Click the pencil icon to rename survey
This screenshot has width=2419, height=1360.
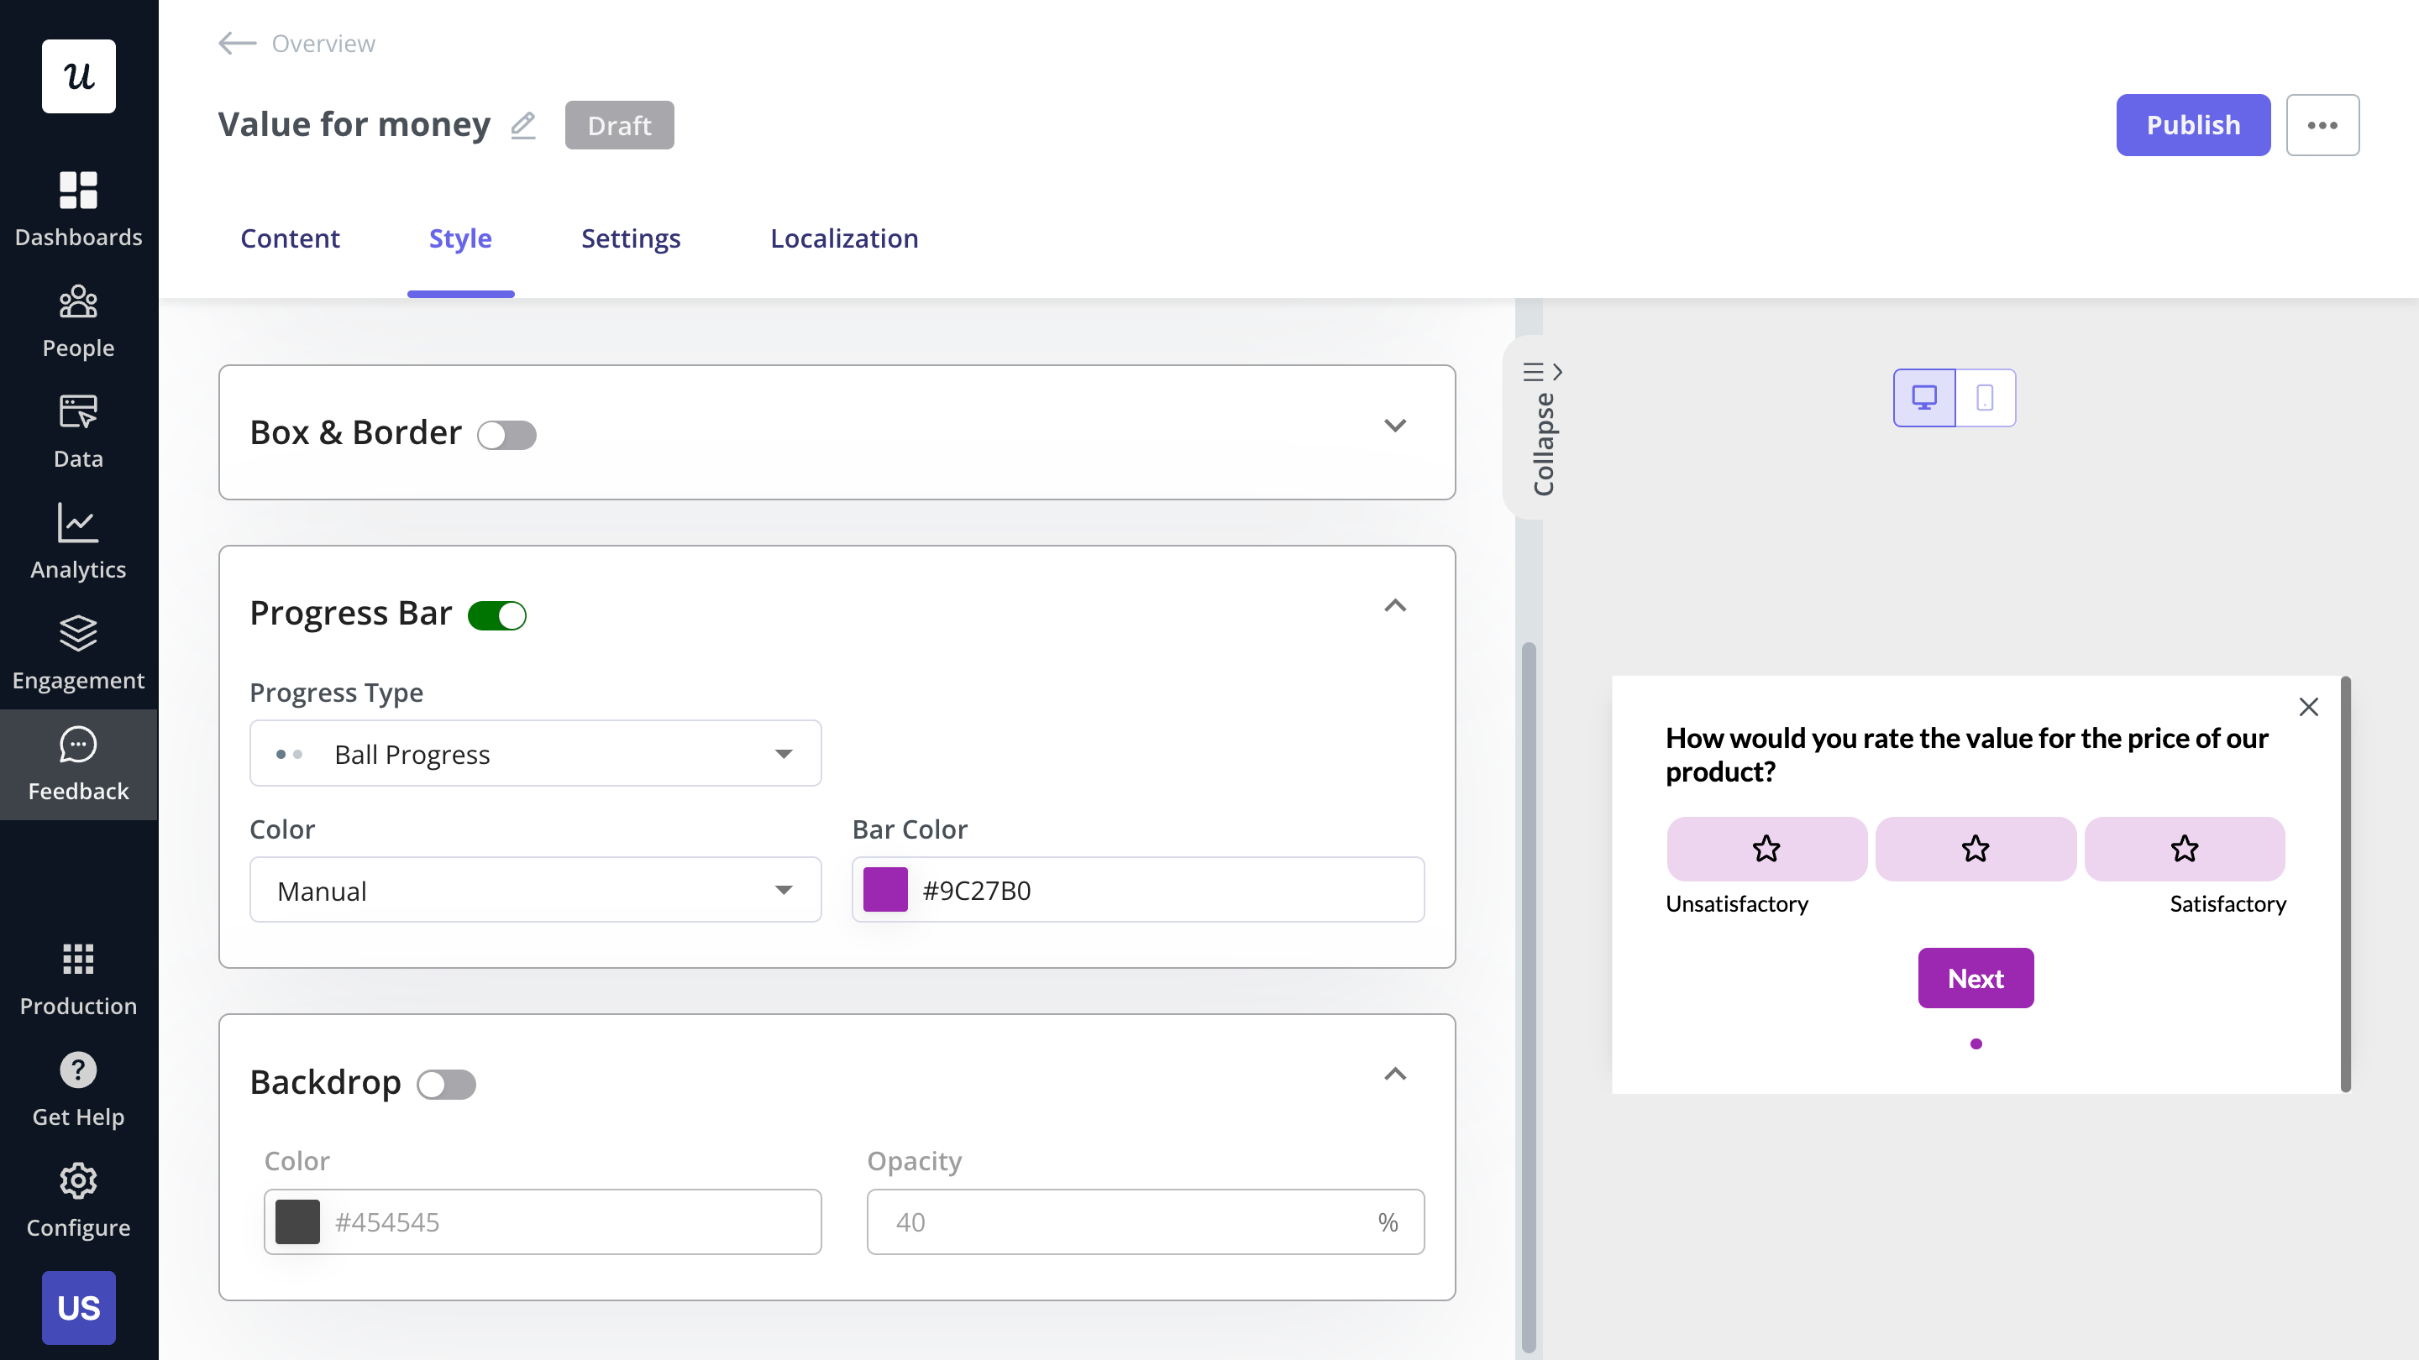point(523,124)
